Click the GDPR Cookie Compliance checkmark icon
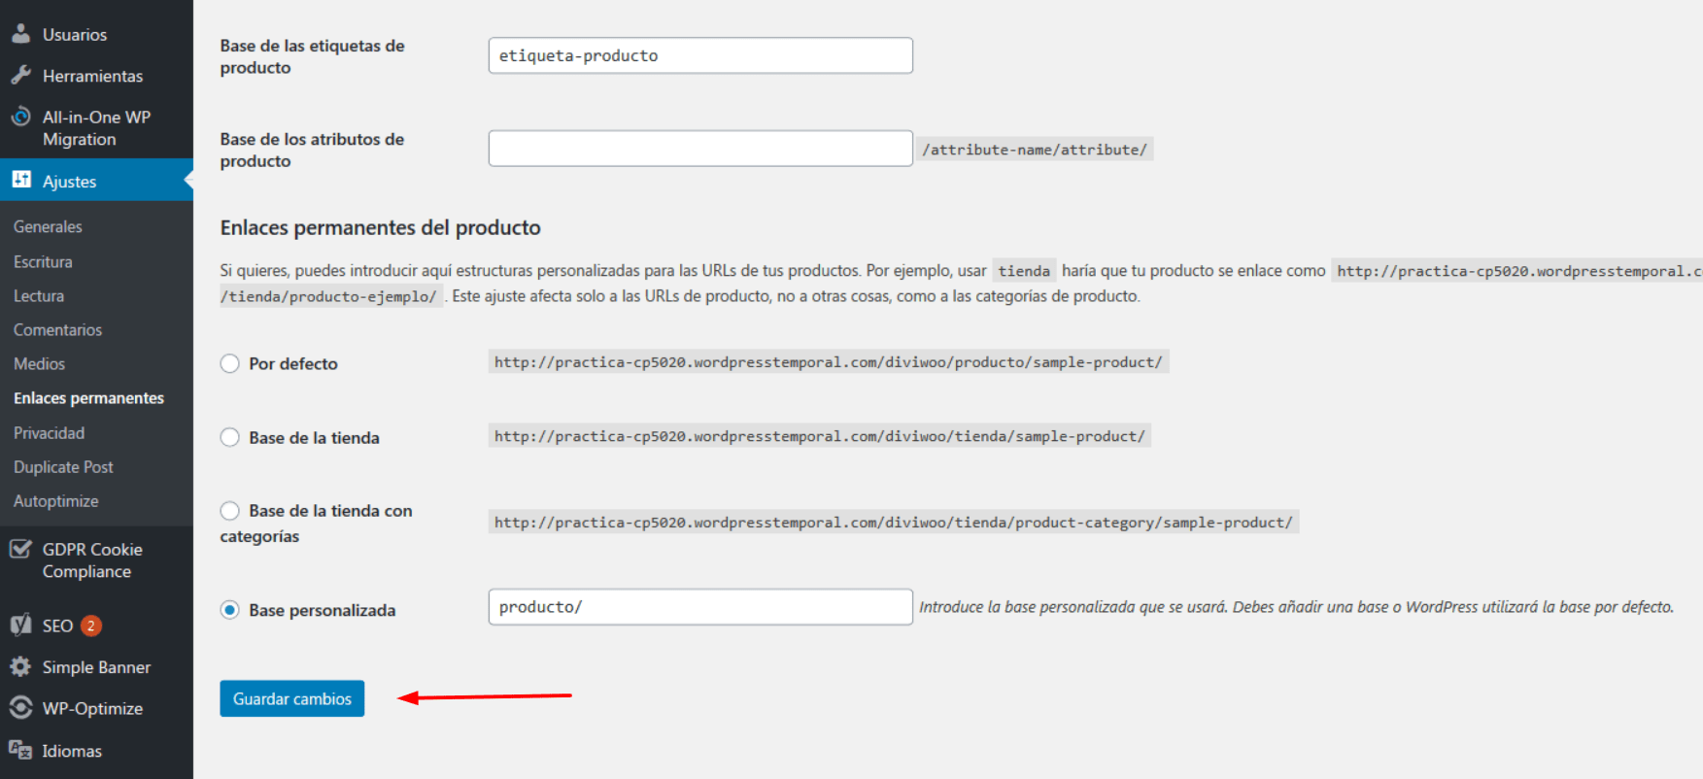Viewport: 1703px width, 779px height. click(x=20, y=549)
